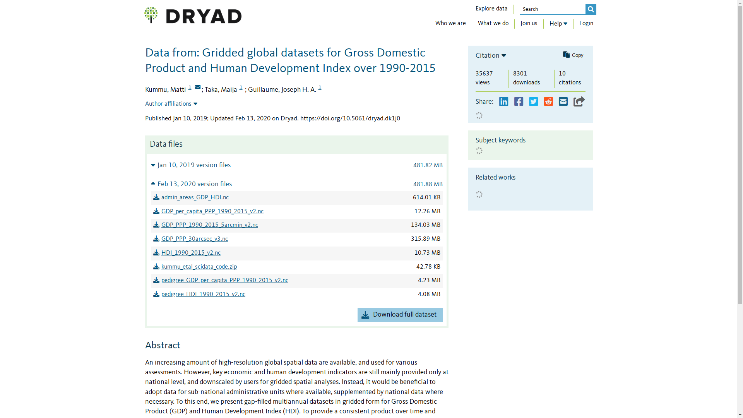The image size is (743, 418).
Task: Share dataset on LinkedIn
Action: [503, 102]
